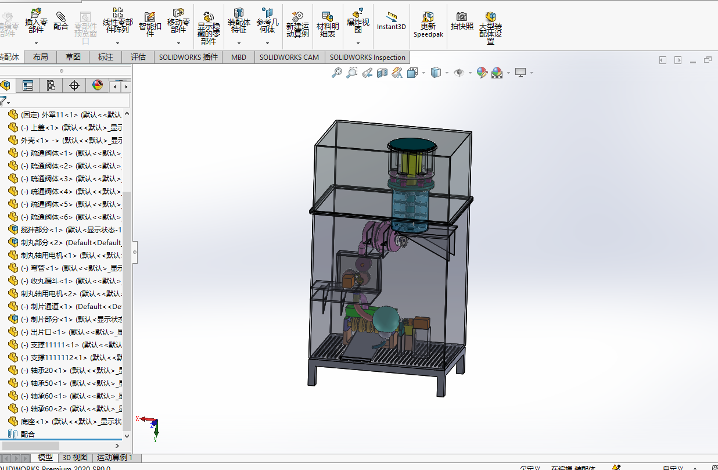Select 外罩11<1> component in tree
The image size is (718, 470).
pos(64,114)
